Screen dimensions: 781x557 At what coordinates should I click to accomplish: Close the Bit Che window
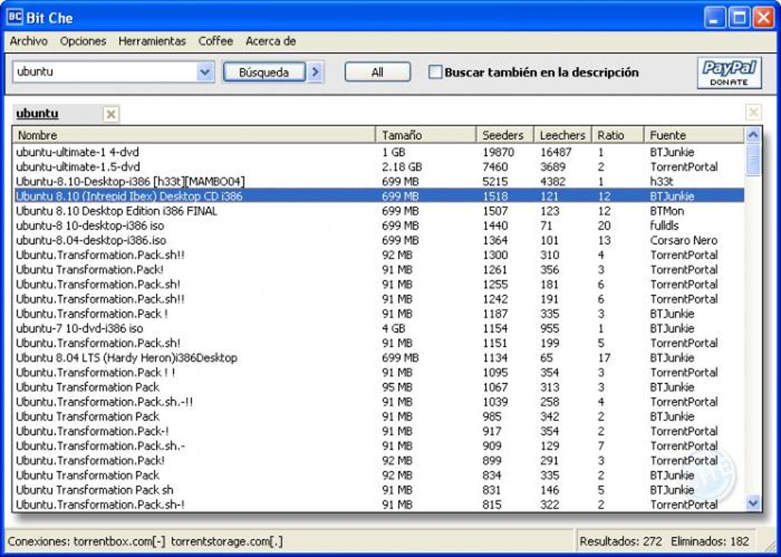coord(763,18)
